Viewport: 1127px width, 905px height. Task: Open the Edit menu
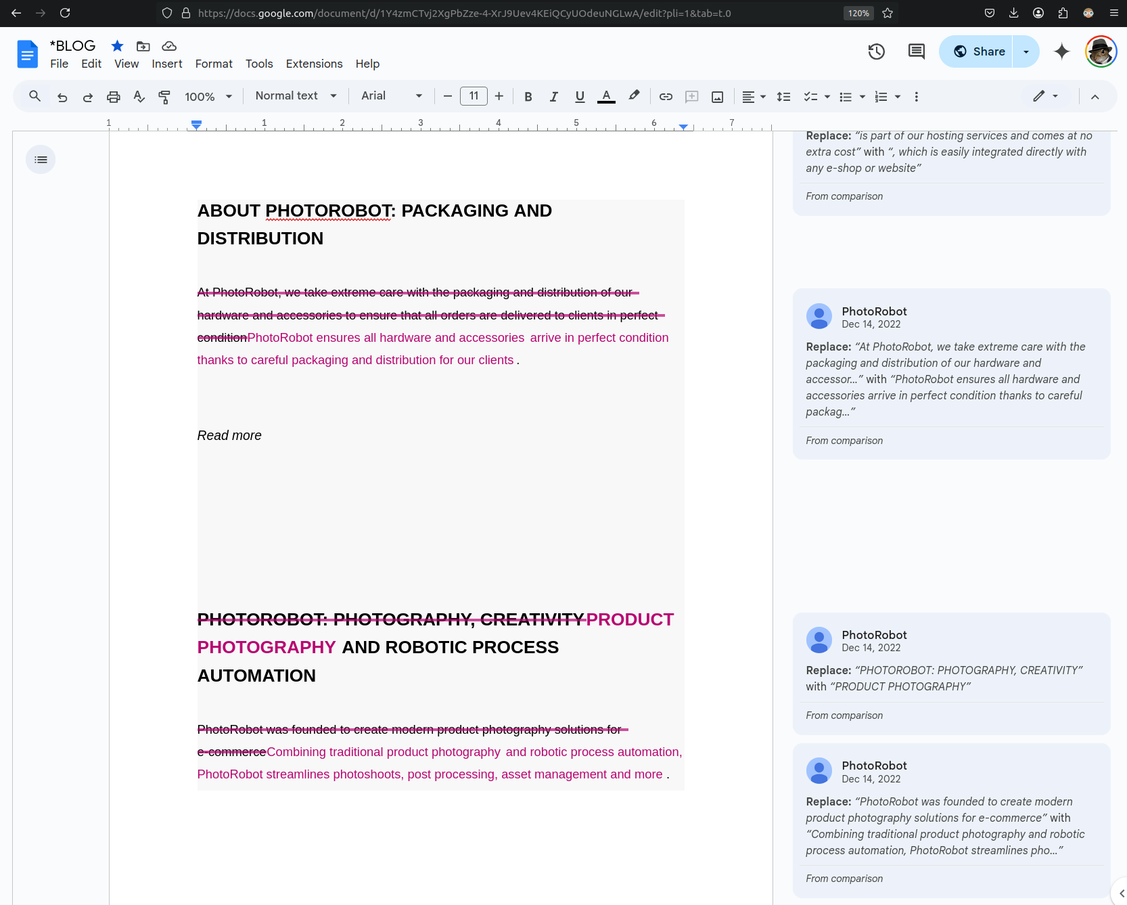click(x=91, y=64)
